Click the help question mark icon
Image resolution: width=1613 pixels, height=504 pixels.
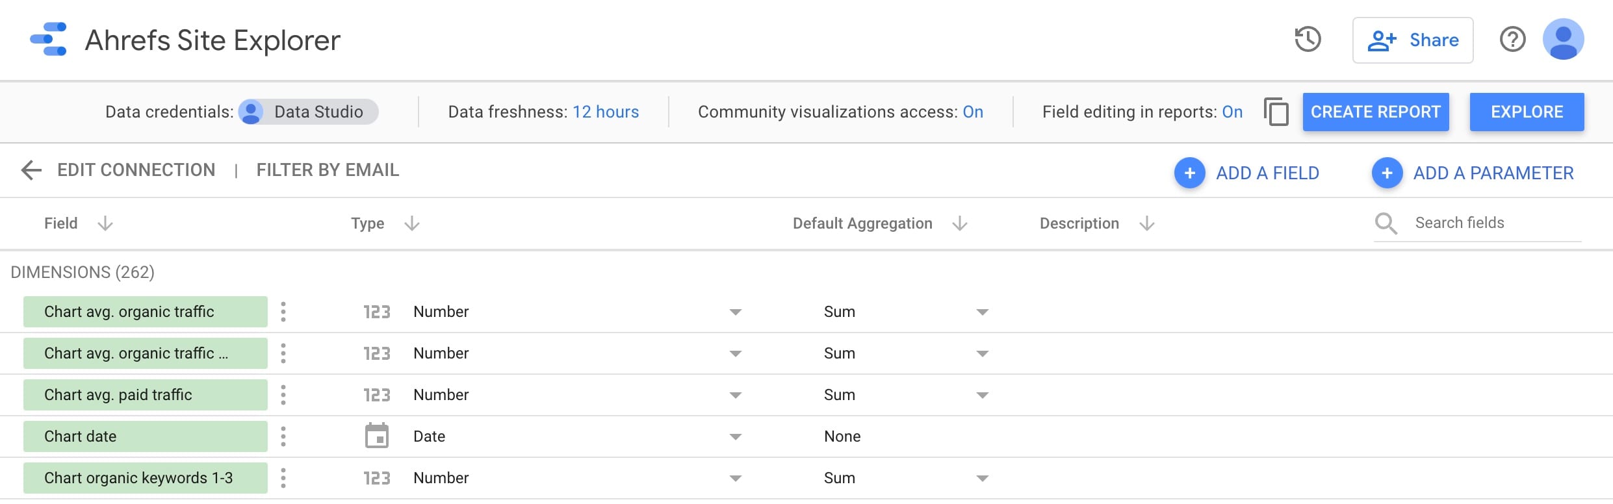tap(1512, 40)
